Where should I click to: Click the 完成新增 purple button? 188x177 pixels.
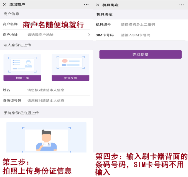coord(140,54)
